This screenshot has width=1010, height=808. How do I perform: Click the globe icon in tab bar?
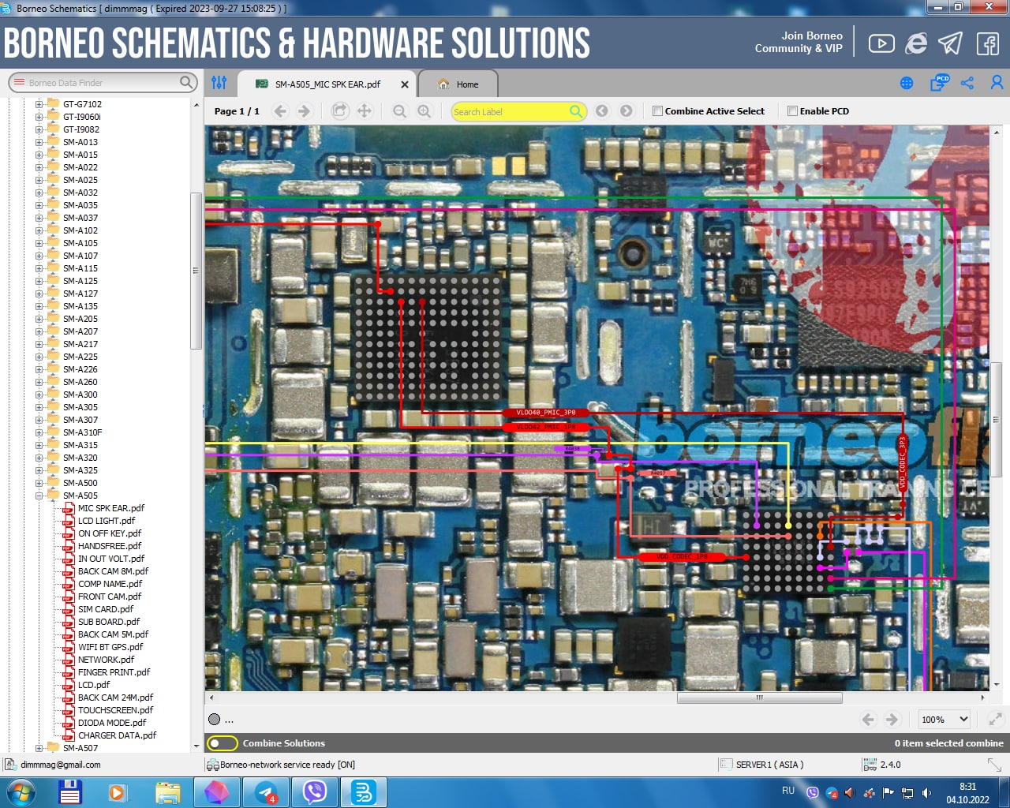(x=907, y=83)
